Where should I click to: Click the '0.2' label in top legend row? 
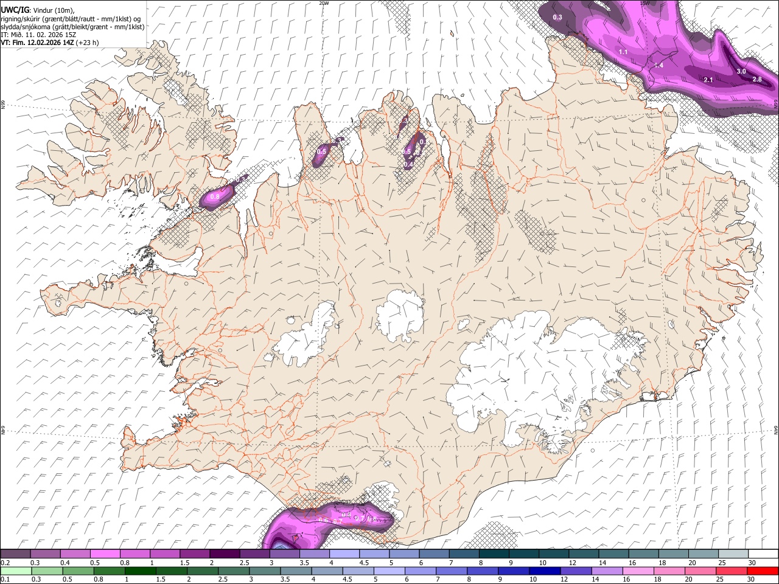[5, 563]
